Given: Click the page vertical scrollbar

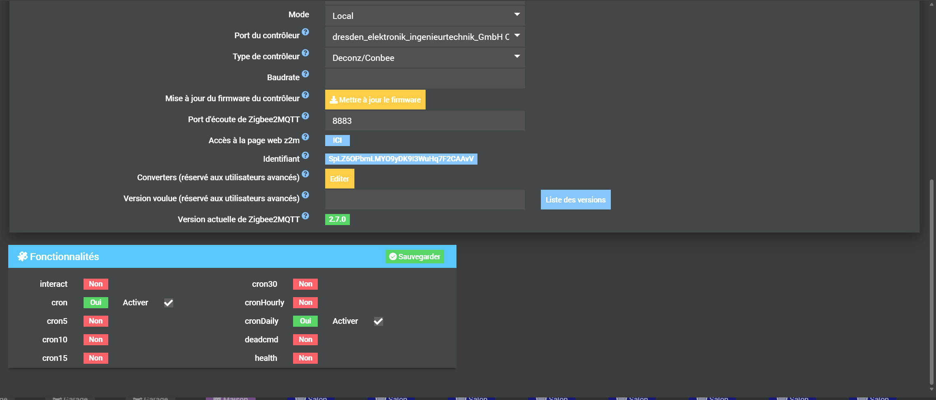Looking at the screenshot, I should point(931,281).
